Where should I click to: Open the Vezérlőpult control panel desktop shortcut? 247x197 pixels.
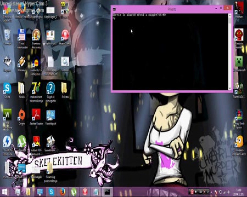tap(51, 117)
